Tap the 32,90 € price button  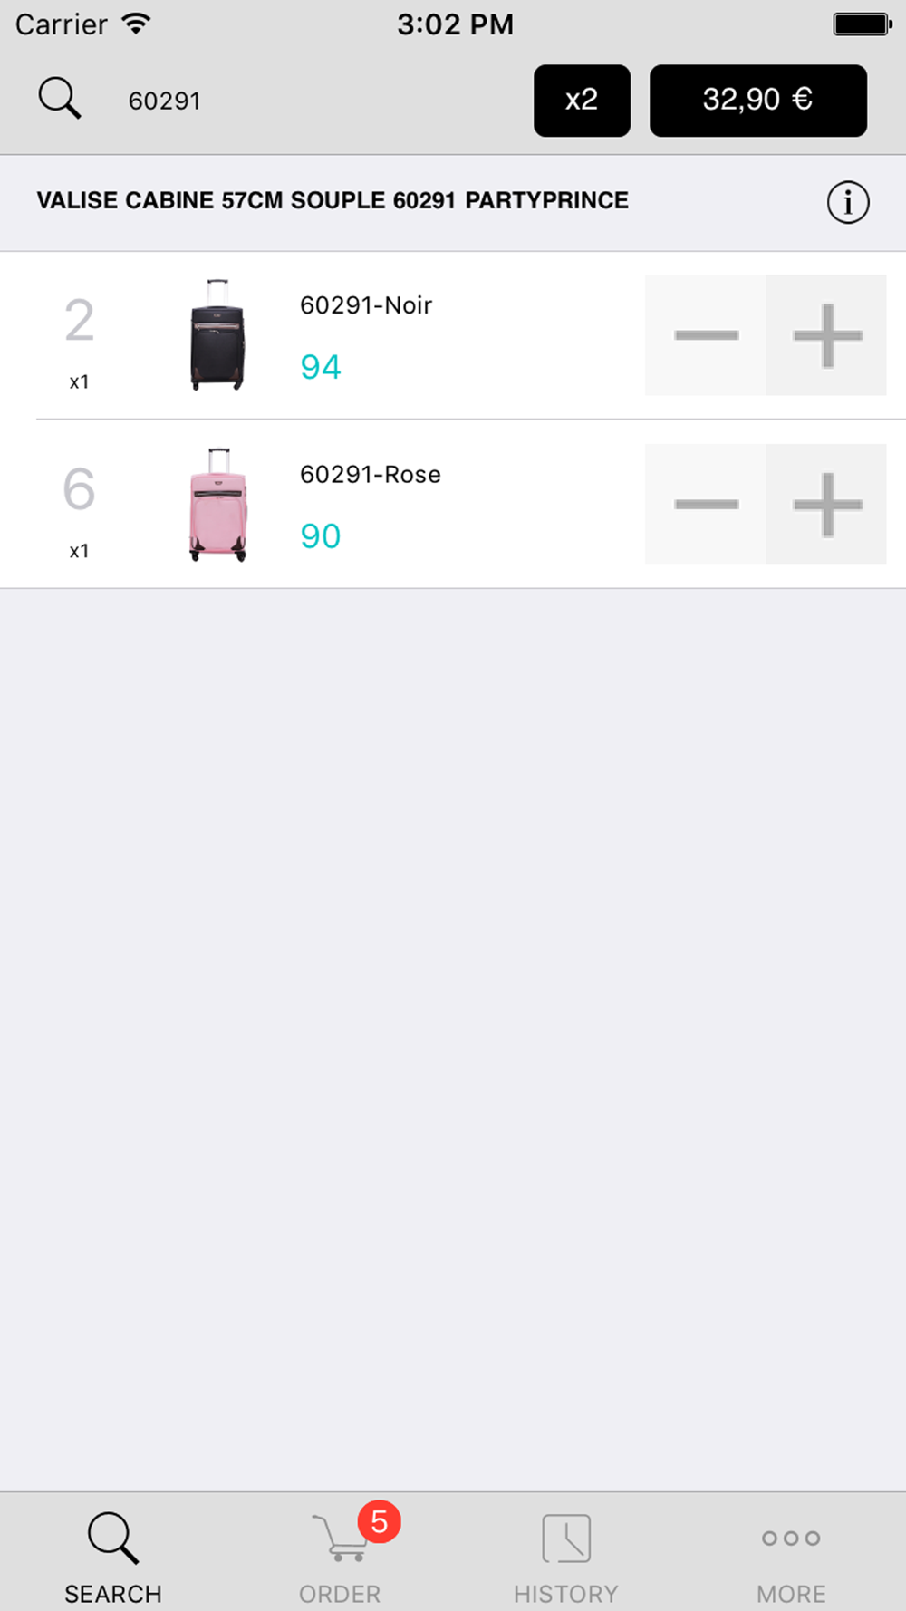pyautogui.click(x=757, y=100)
